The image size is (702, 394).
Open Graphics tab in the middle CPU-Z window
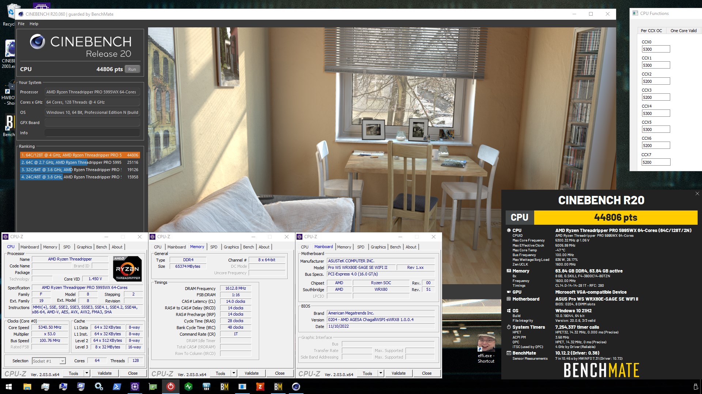[x=231, y=247]
